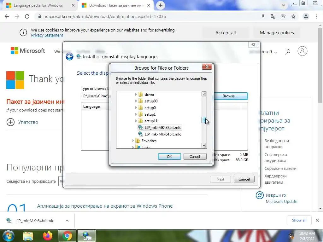This screenshot has height=242, width=323.
Task: Click the LIP_mk-MK-32bit.mlc file icon
Action: click(141, 127)
